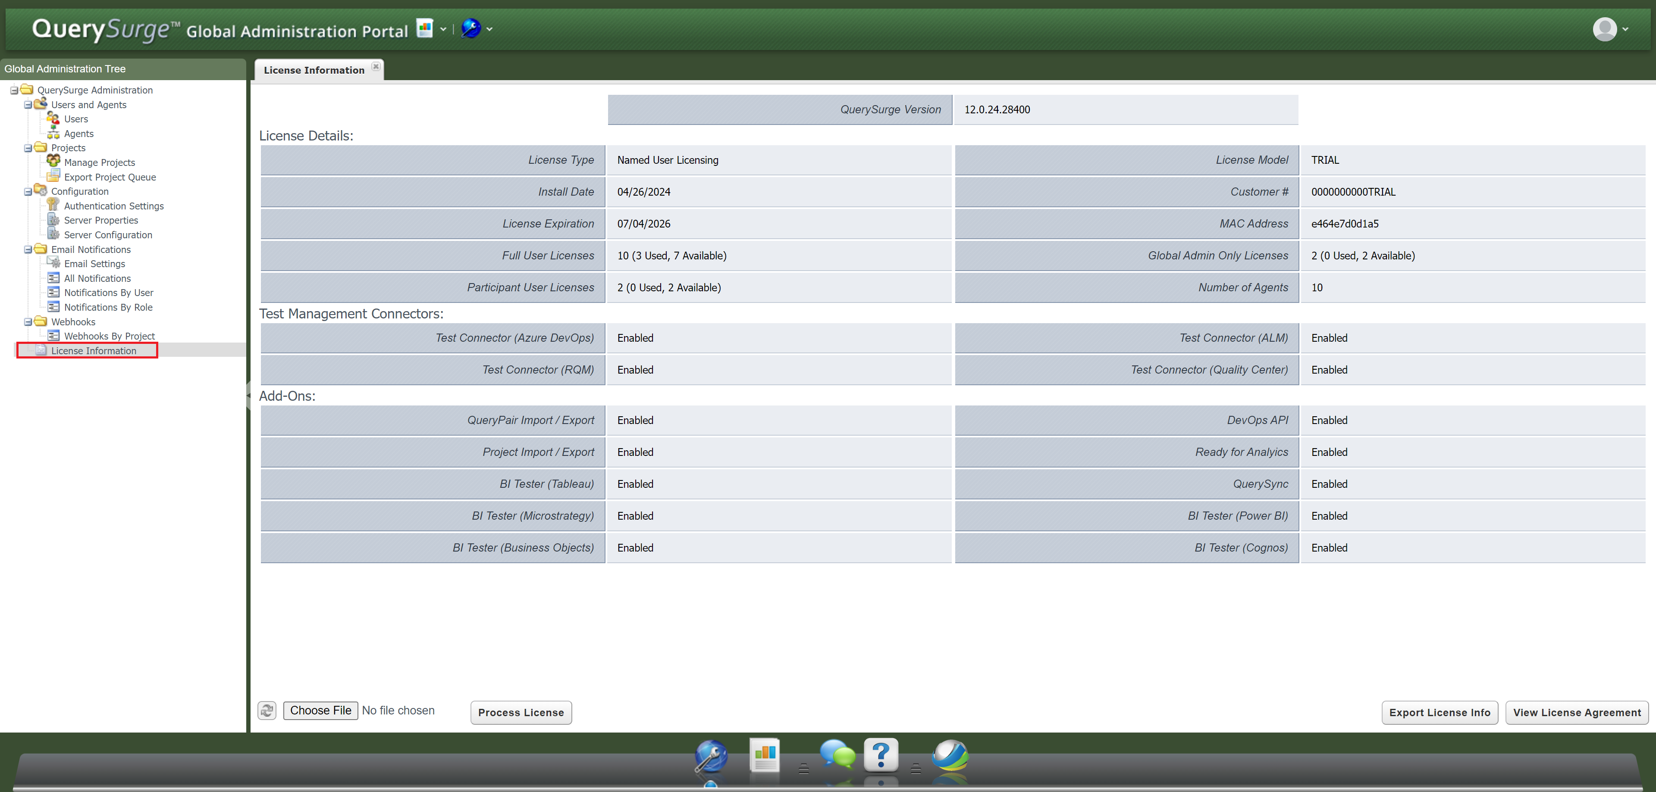Click the Process License button

click(x=521, y=712)
